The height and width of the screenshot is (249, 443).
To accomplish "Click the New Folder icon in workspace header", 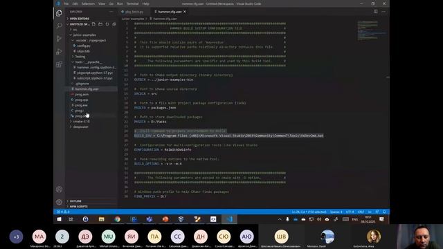I will click(100, 24).
